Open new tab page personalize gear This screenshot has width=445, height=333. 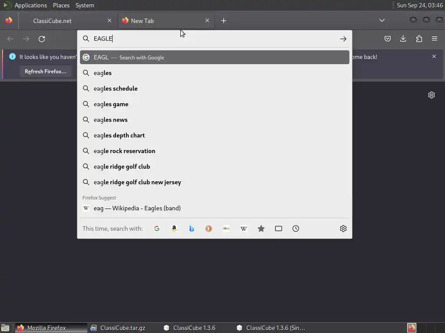point(432,95)
